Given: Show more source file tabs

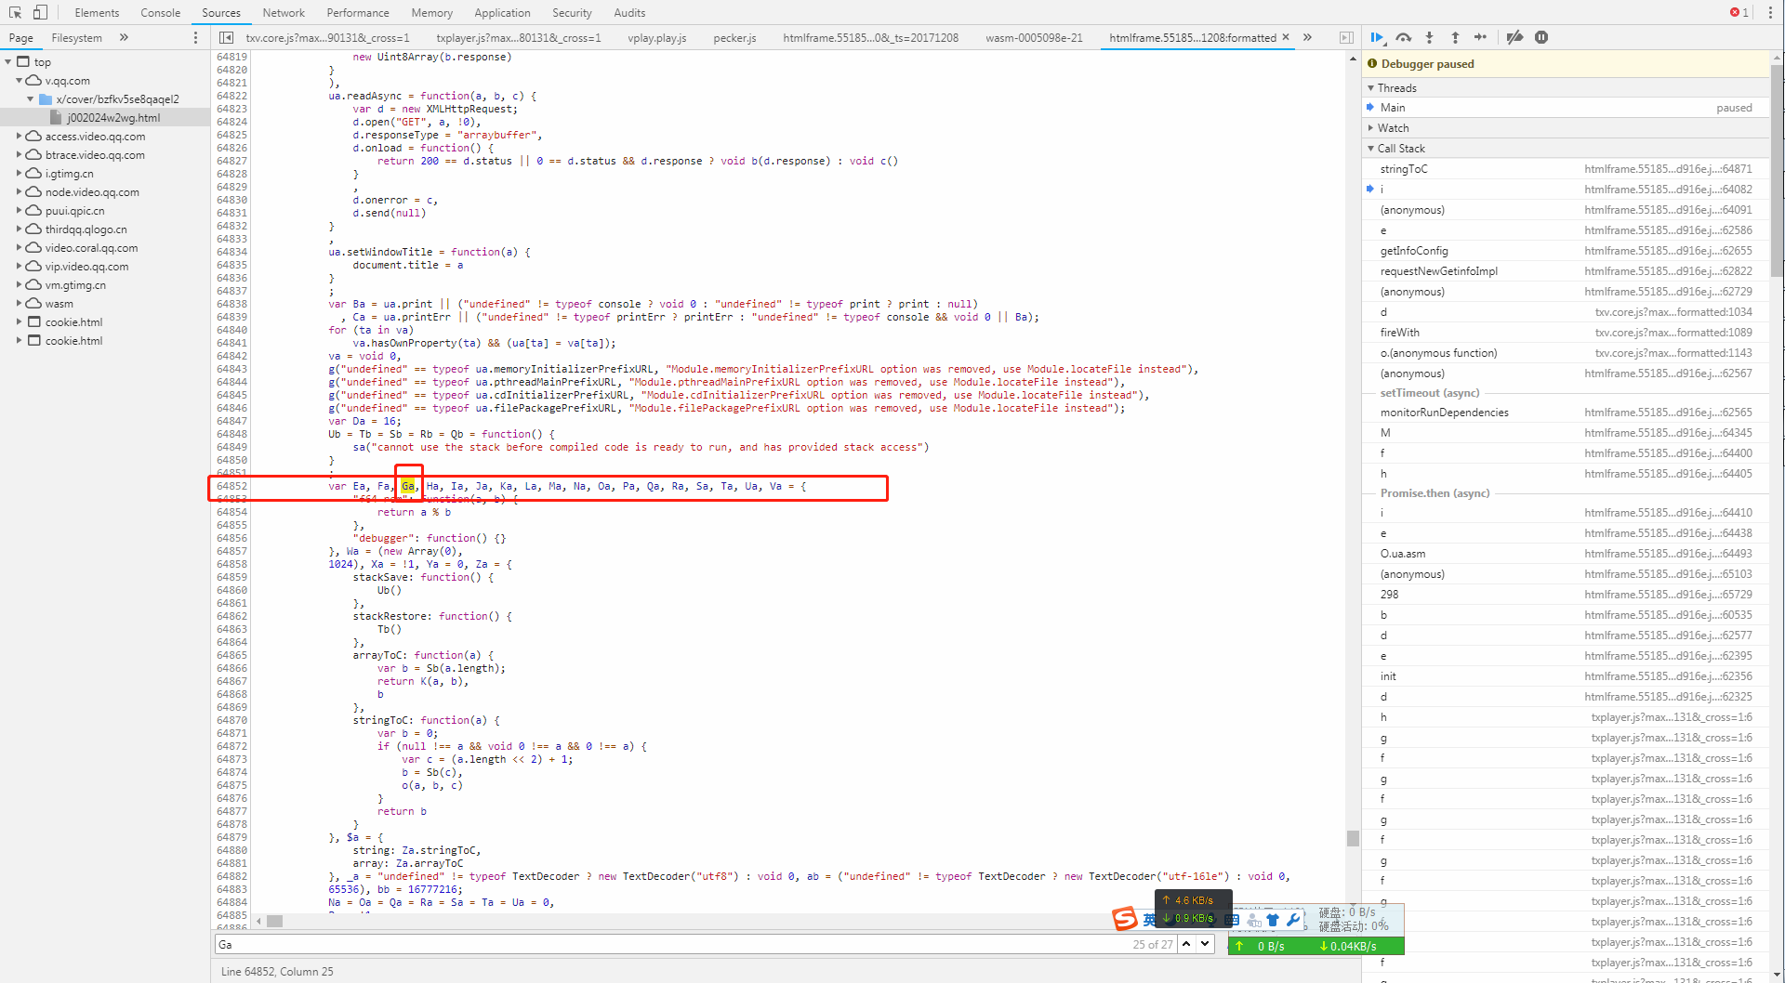Looking at the screenshot, I should tap(1308, 37).
